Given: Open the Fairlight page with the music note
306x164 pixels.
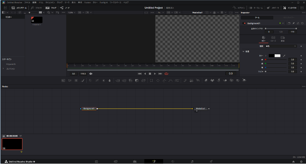Looking at the screenshot, I should point(192,161).
